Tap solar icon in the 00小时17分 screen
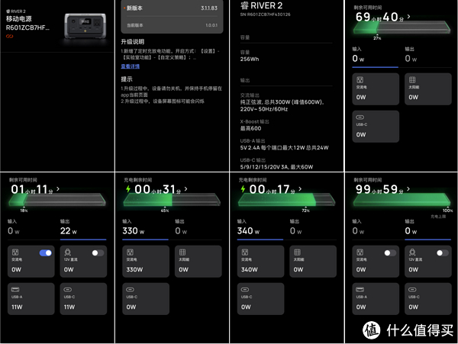458x344 pixels. [297, 252]
